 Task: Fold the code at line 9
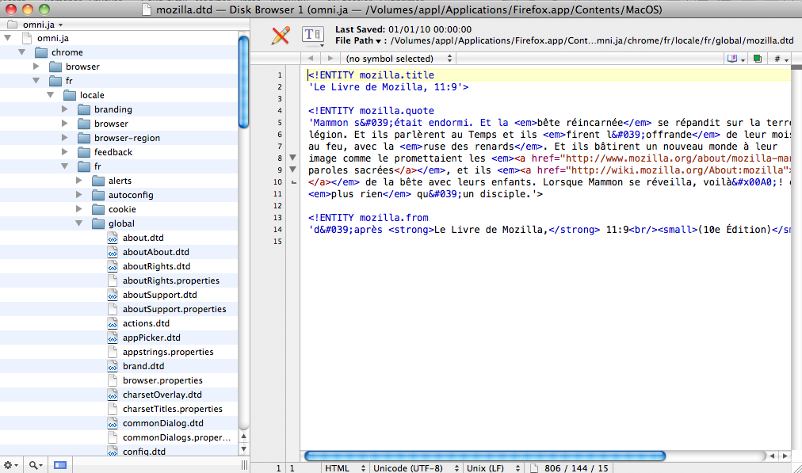pyautogui.click(x=293, y=170)
